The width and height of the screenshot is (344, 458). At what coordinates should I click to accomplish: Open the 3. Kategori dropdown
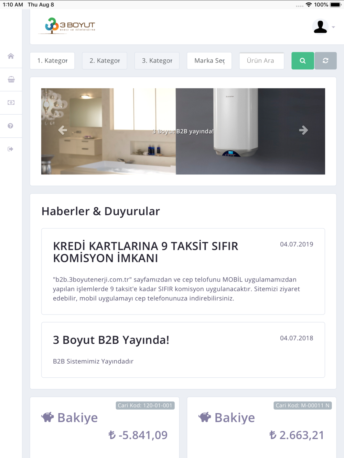[157, 61]
